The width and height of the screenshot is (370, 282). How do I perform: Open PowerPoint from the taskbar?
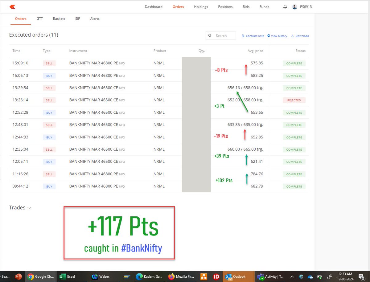(18, 276)
